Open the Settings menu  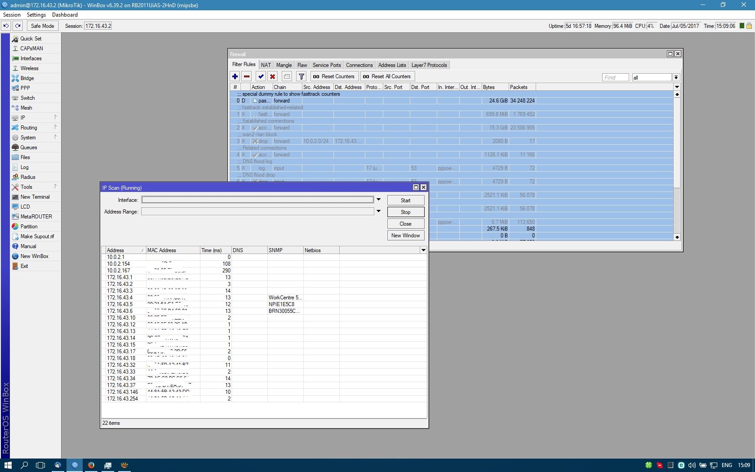pos(36,15)
